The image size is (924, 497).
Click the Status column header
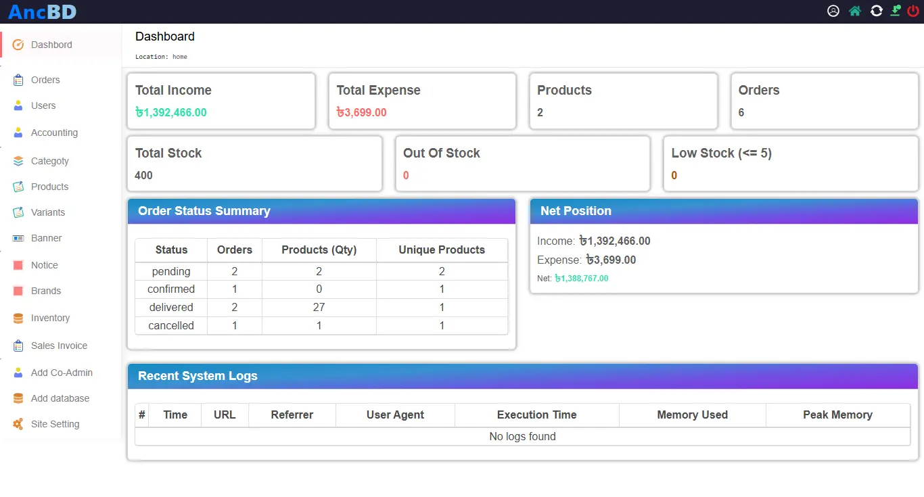[171, 250]
